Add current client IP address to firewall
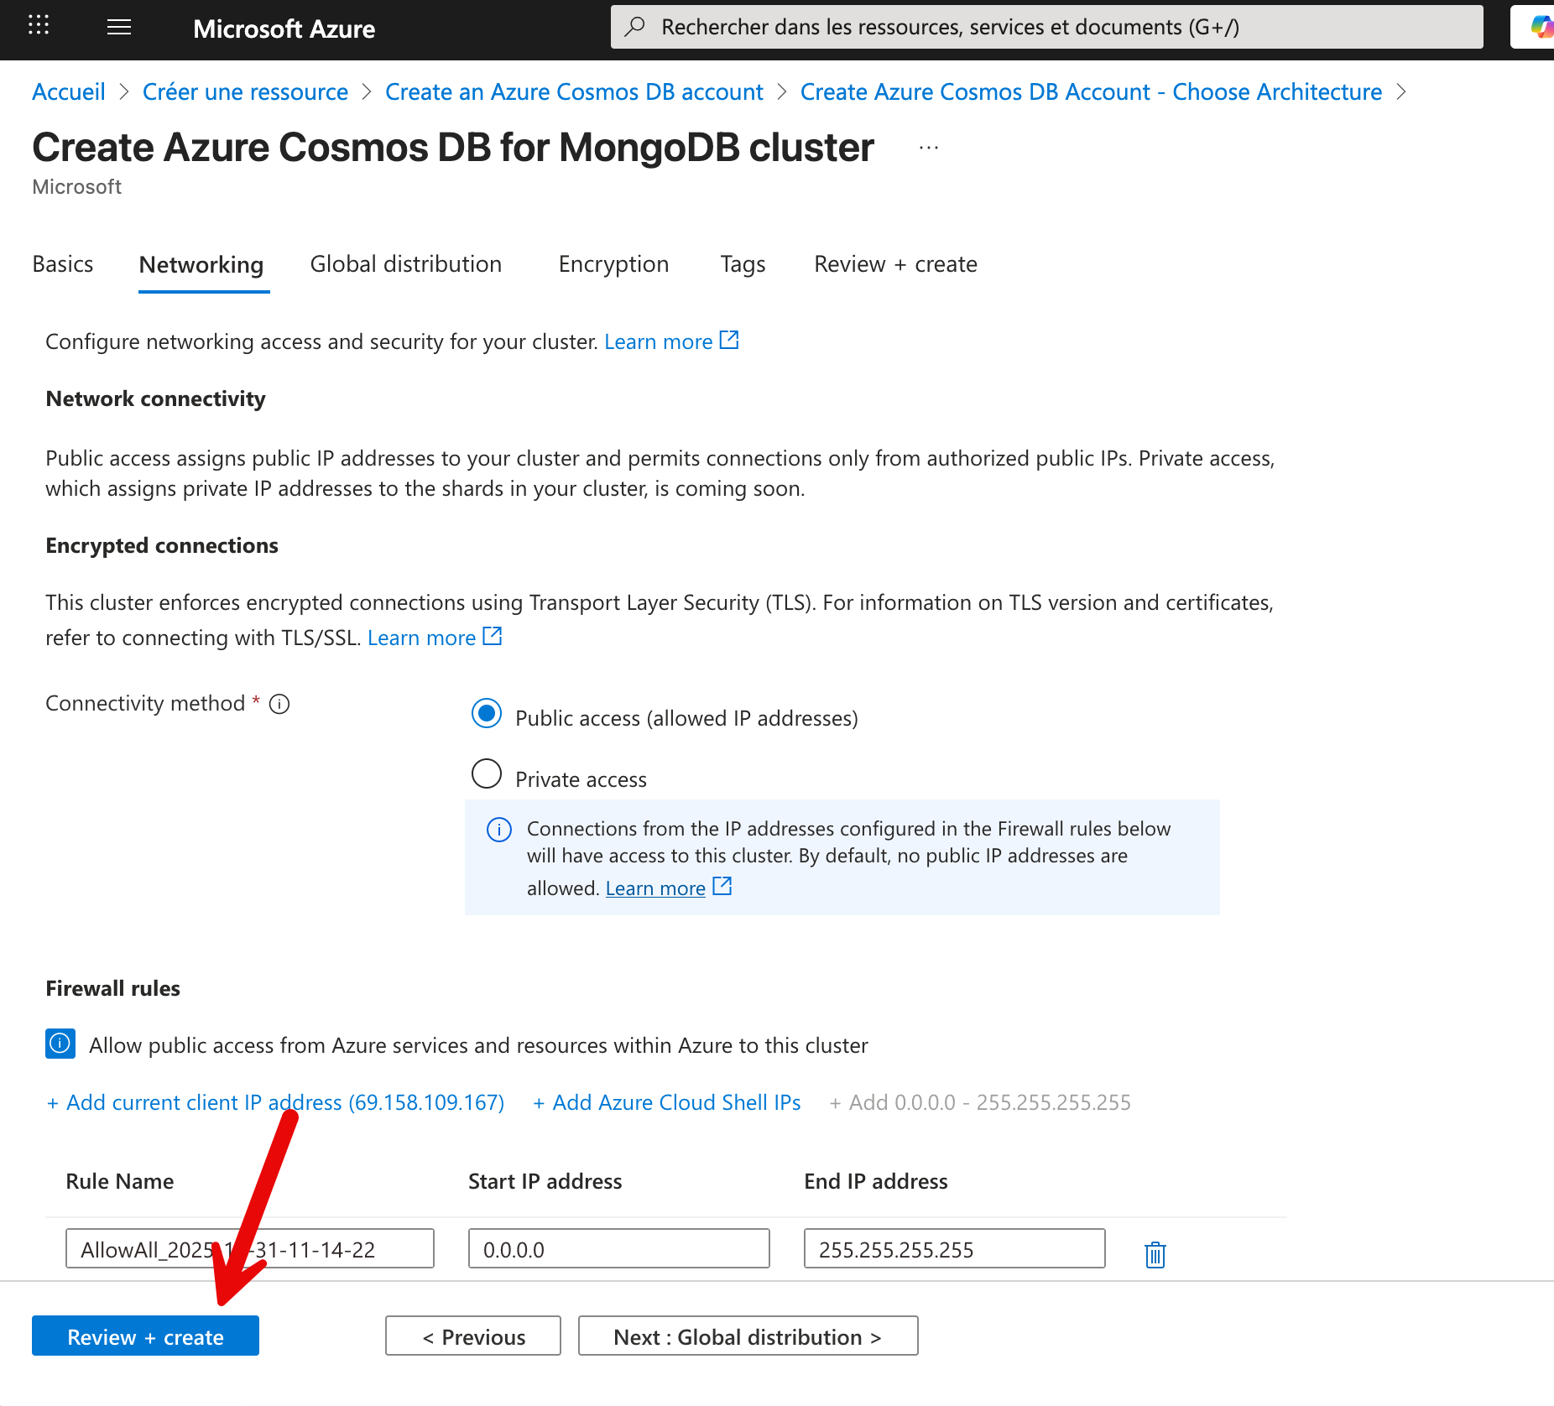Screen dimensions: 1554x1406 [275, 1101]
